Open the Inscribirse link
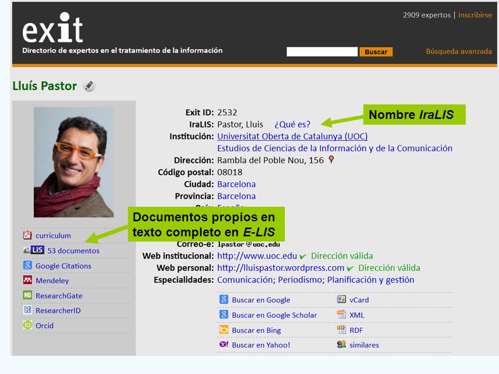This screenshot has height=374, width=499. click(475, 15)
